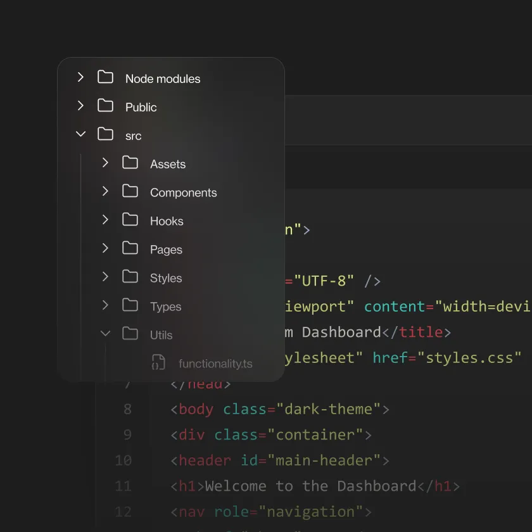The width and height of the screenshot is (532, 532).
Task: Click the Pages folder icon
Action: point(130,248)
